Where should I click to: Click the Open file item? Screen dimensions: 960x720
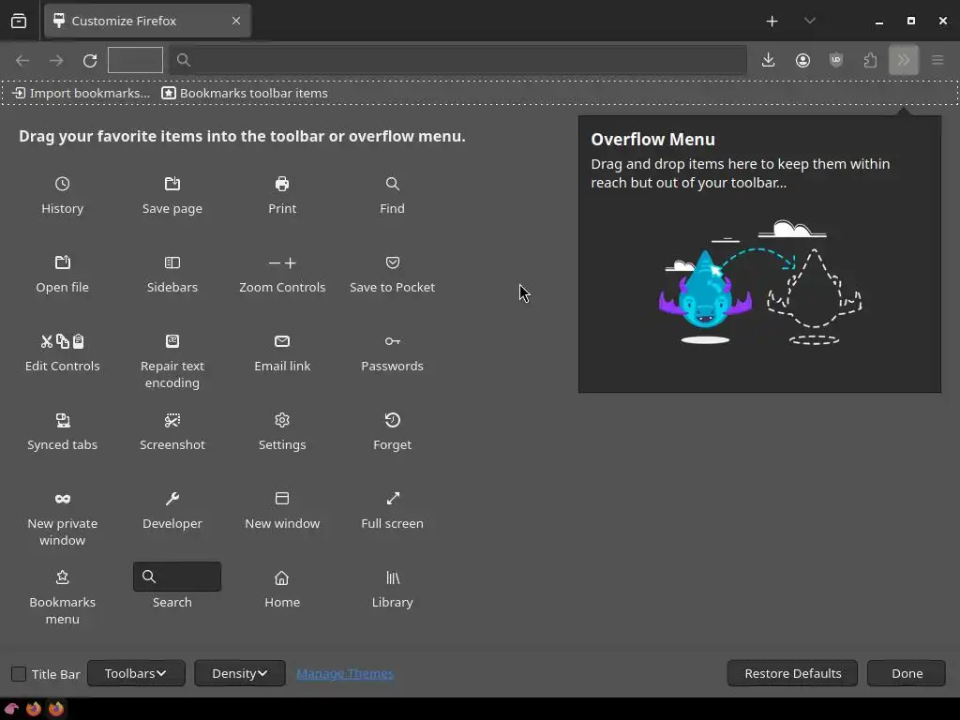pos(62,275)
